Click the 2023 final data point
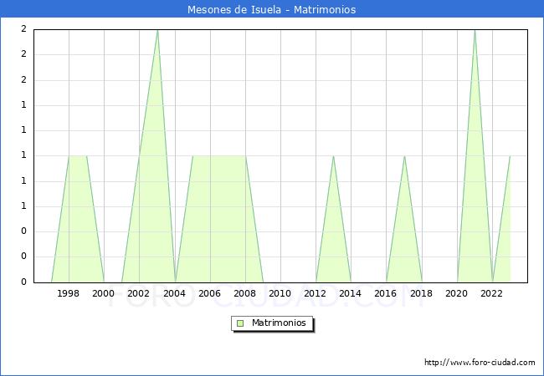The height and width of the screenshot is (376, 544). pyautogui.click(x=510, y=156)
